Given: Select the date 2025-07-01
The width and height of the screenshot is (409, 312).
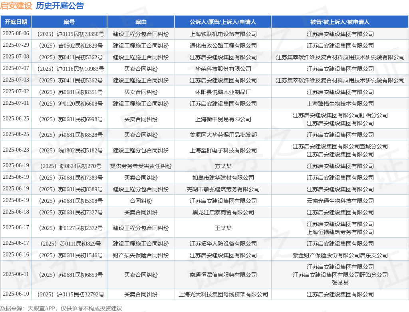Looking at the screenshot, I should [16, 103].
